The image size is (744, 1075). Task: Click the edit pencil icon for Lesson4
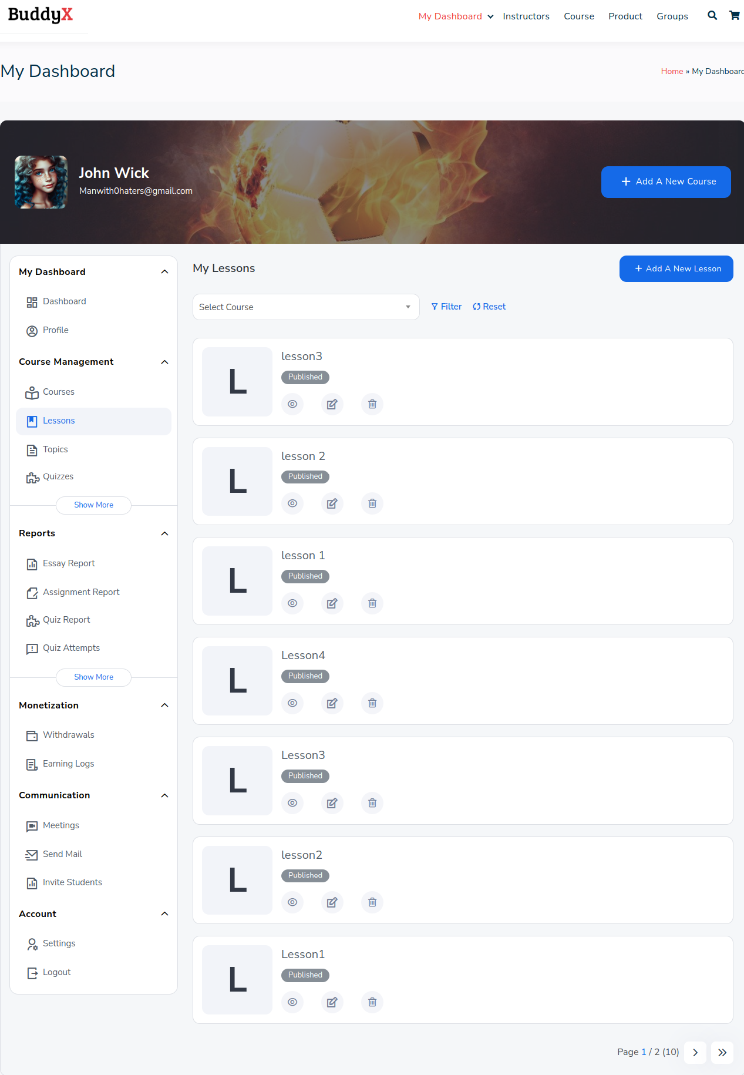[332, 703]
